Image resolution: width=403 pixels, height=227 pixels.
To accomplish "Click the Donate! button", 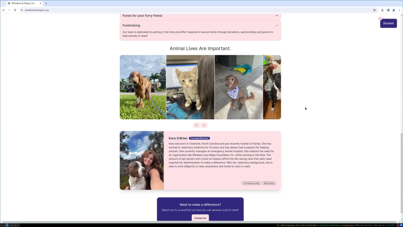I will (388, 23).
